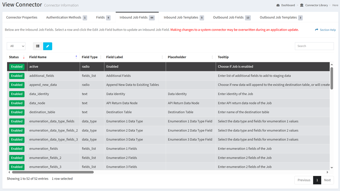
Task: Click the Previous pagination button
Action: tap(304, 180)
